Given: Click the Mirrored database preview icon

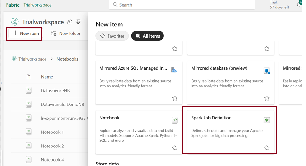Looking at the screenshot, I should [266, 71].
